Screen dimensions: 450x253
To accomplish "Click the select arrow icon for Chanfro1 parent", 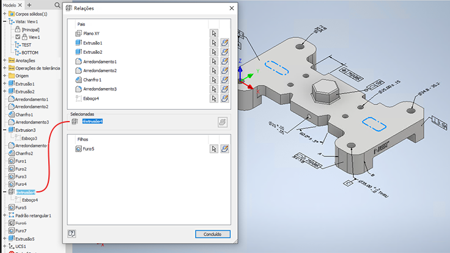I will 214,79.
